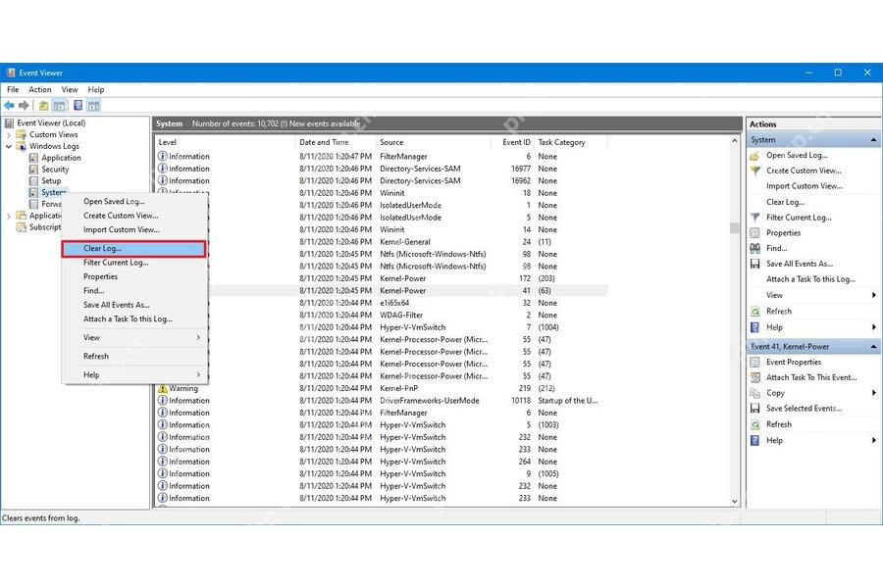Select the DriverFrameworks-UserMode event row
The image size is (883, 588).
point(382,401)
